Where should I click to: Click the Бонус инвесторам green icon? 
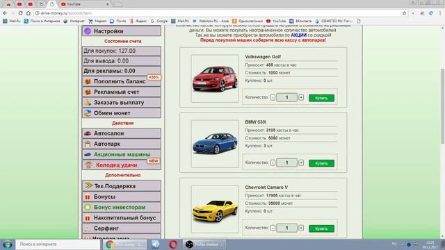(88, 207)
